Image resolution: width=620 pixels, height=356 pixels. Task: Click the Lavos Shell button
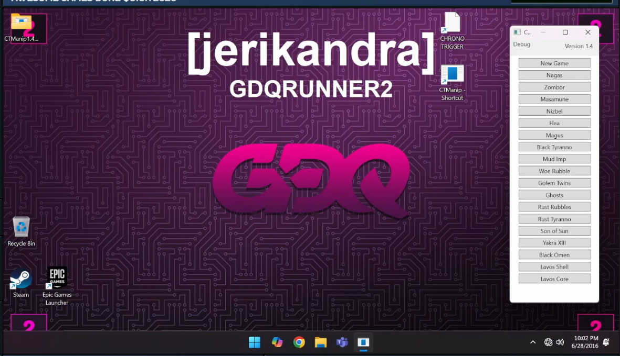coord(554,267)
